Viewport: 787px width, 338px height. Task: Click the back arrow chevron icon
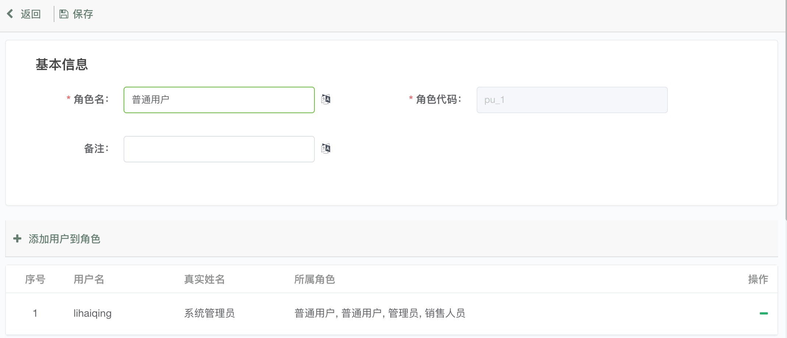[x=10, y=14]
